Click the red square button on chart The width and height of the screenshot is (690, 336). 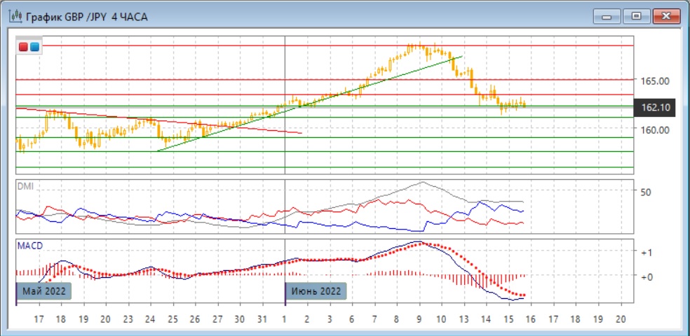[23, 47]
